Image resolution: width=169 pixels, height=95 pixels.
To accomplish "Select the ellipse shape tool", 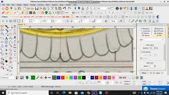I will click(x=2, y=42).
